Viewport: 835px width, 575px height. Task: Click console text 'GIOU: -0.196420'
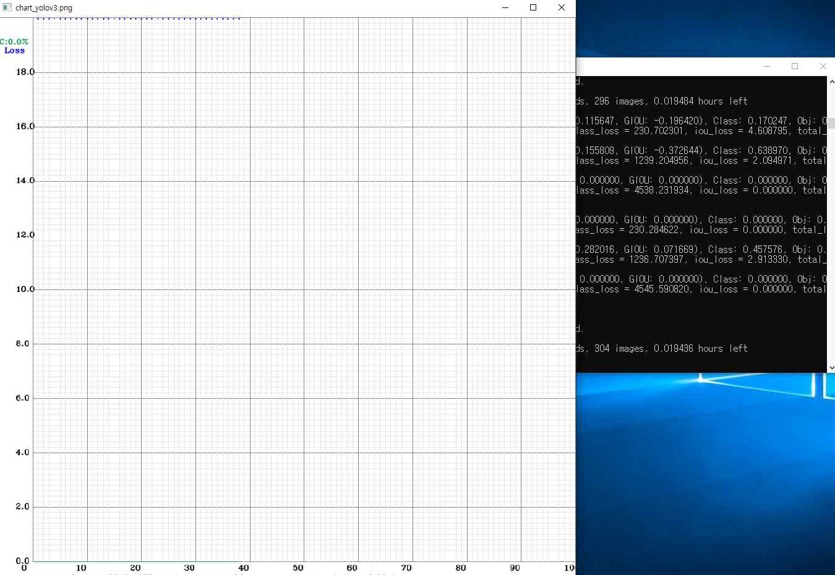click(663, 121)
